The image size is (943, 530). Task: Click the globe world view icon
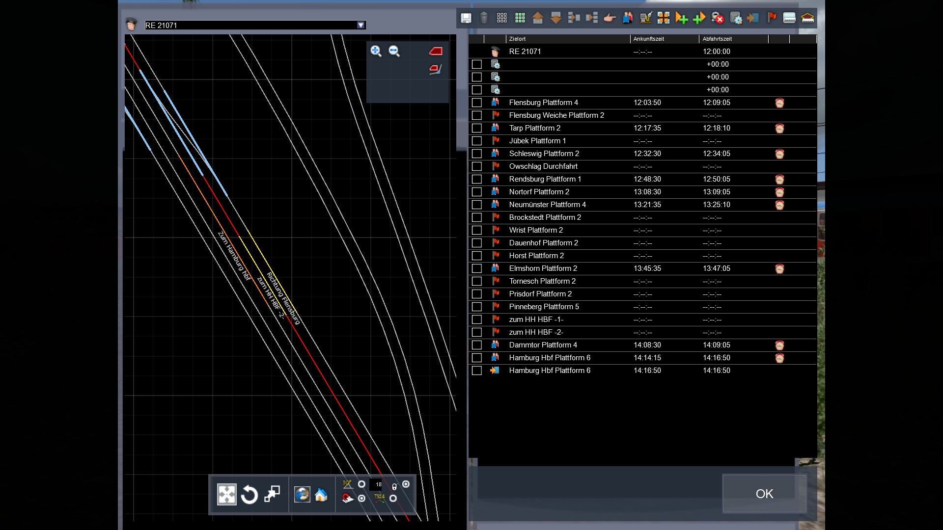(x=302, y=495)
